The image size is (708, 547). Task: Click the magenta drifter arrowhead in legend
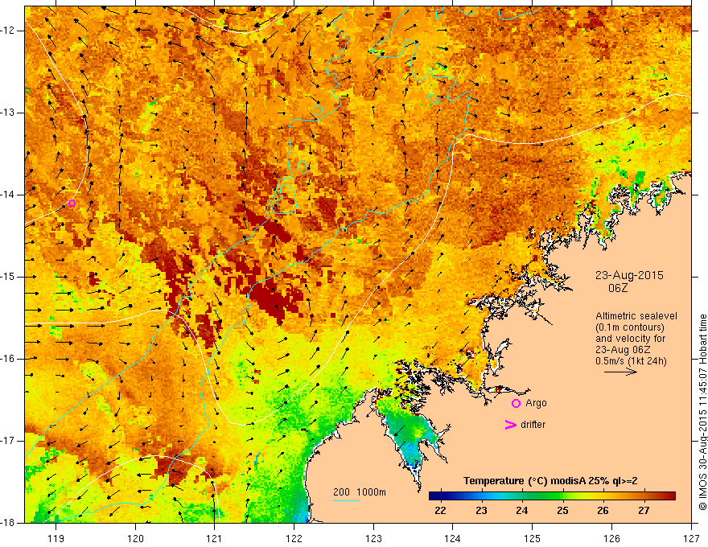(510, 424)
